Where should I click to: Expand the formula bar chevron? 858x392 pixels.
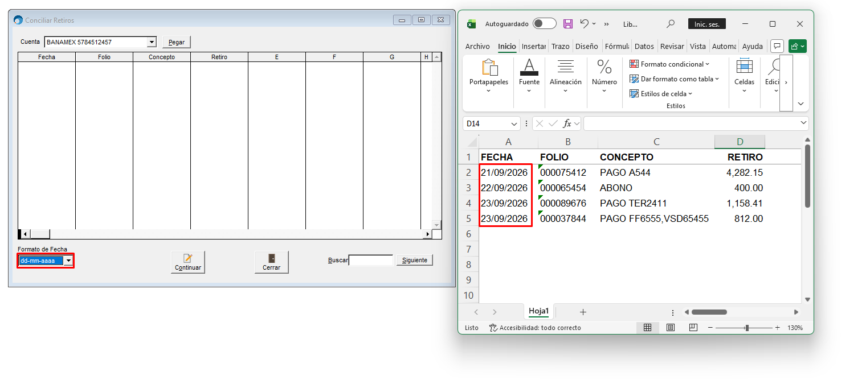tap(804, 123)
